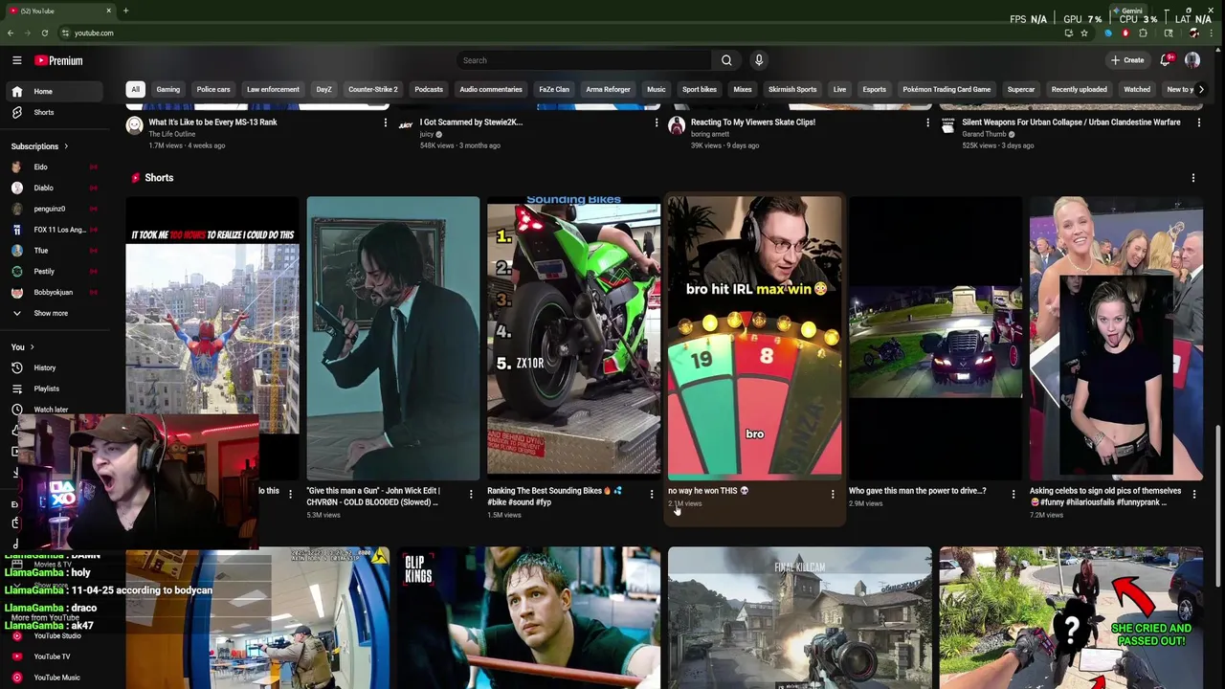
Task: Select the Gaming category chip
Action: [x=168, y=89]
